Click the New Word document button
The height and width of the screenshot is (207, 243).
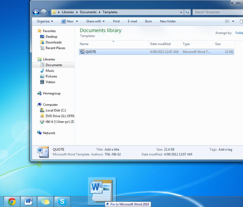click(x=67, y=21)
